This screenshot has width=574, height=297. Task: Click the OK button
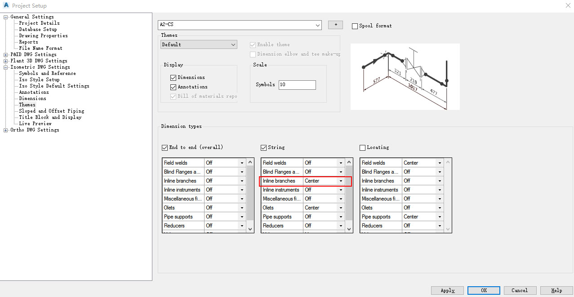484,290
